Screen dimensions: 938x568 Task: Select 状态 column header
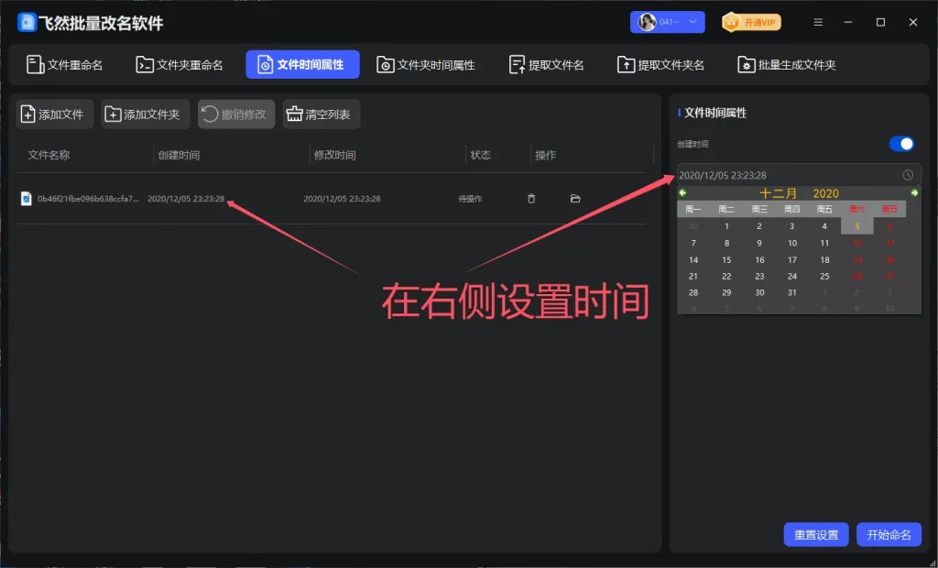click(x=480, y=155)
